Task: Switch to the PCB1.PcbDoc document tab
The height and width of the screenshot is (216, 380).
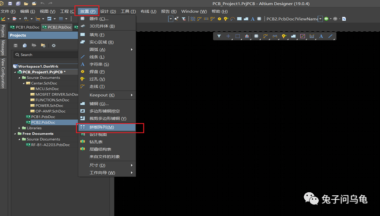Action: tap(25, 27)
